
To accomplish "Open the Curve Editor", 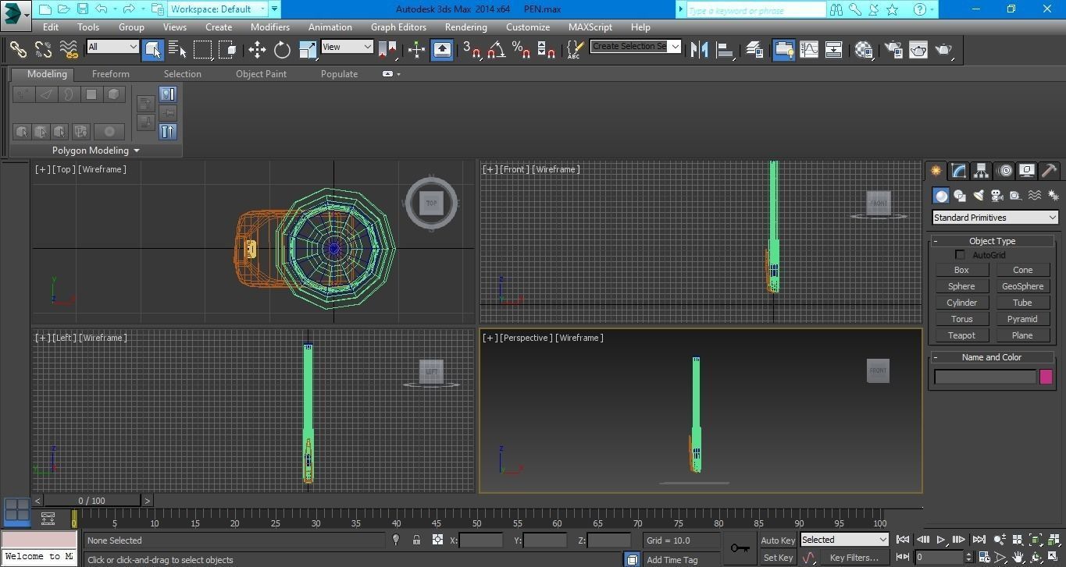I will point(809,50).
